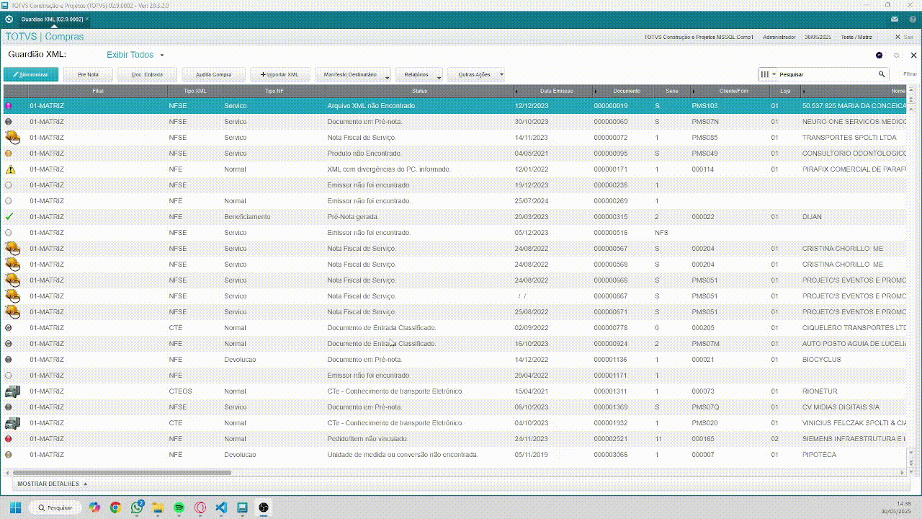Click the taskbar Pesquisar search box
The width and height of the screenshot is (922, 519).
point(55,507)
